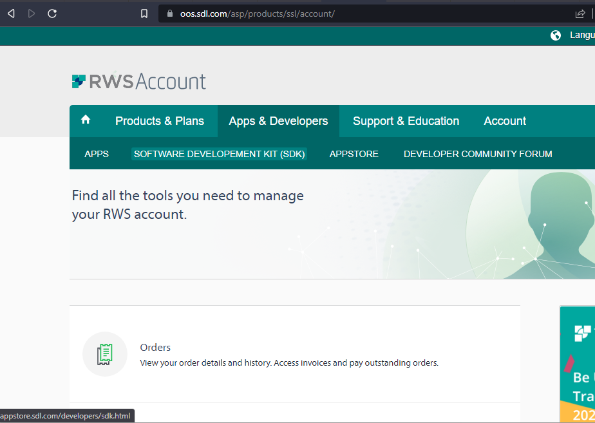
Task: Select the home icon in the navigation bar
Action: (86, 120)
